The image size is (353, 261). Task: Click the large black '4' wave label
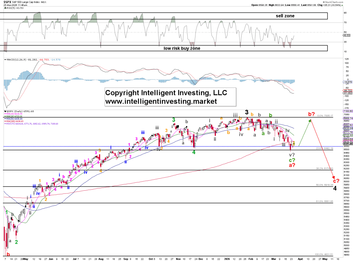coord(335,188)
